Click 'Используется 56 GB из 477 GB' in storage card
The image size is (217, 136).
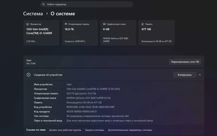pos(157,41)
